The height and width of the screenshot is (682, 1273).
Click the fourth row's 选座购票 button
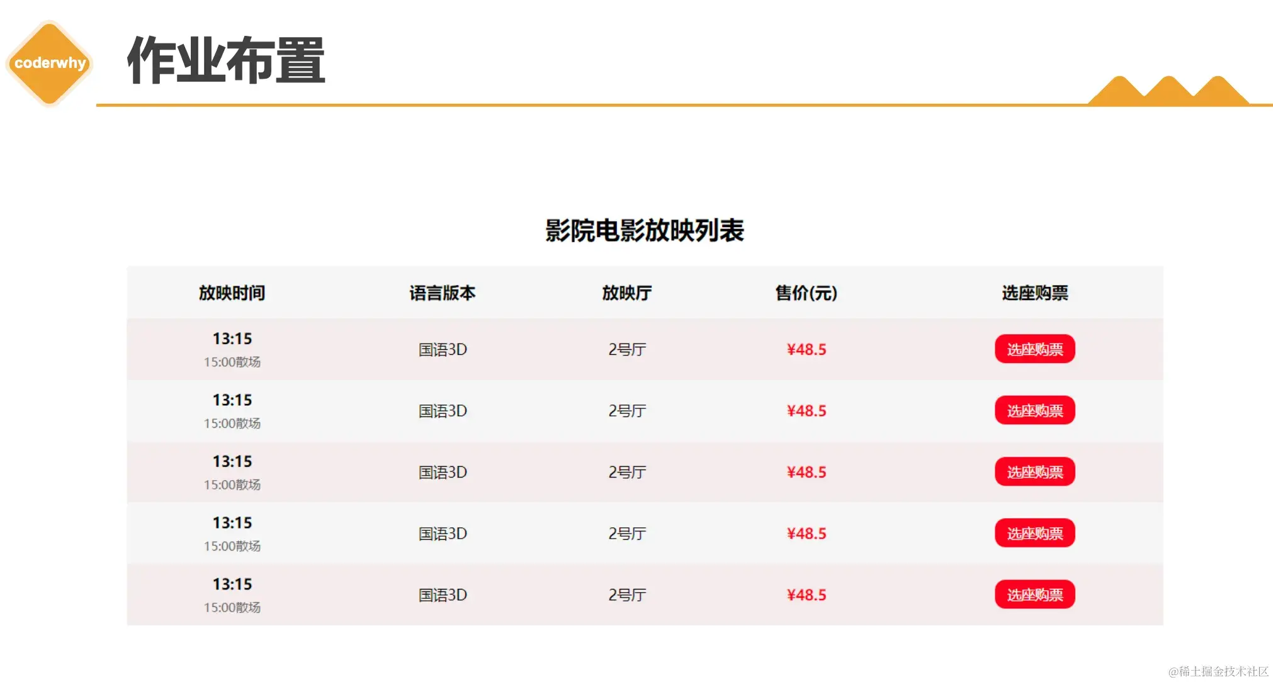click(1034, 533)
